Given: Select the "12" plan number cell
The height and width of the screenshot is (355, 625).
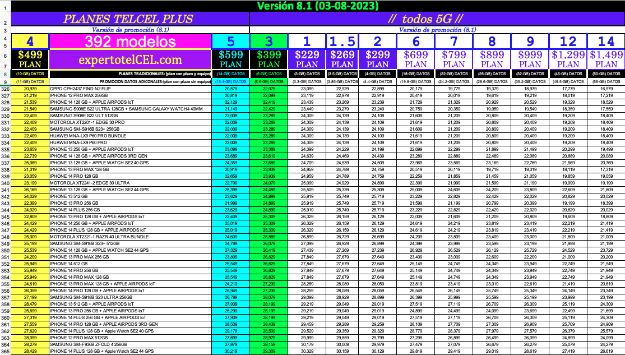Looking at the screenshot, I should (x=568, y=42).
